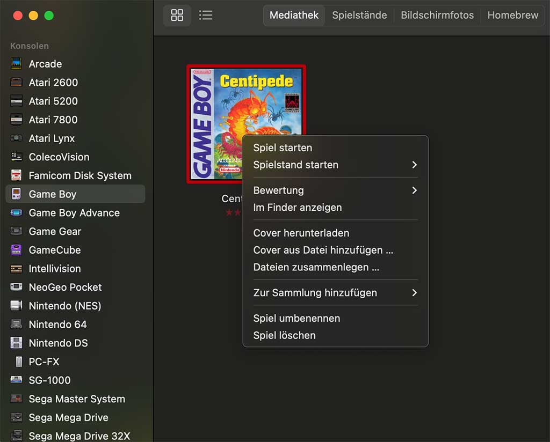
Task: Click the Atari 7800 console icon
Action: tap(16, 120)
